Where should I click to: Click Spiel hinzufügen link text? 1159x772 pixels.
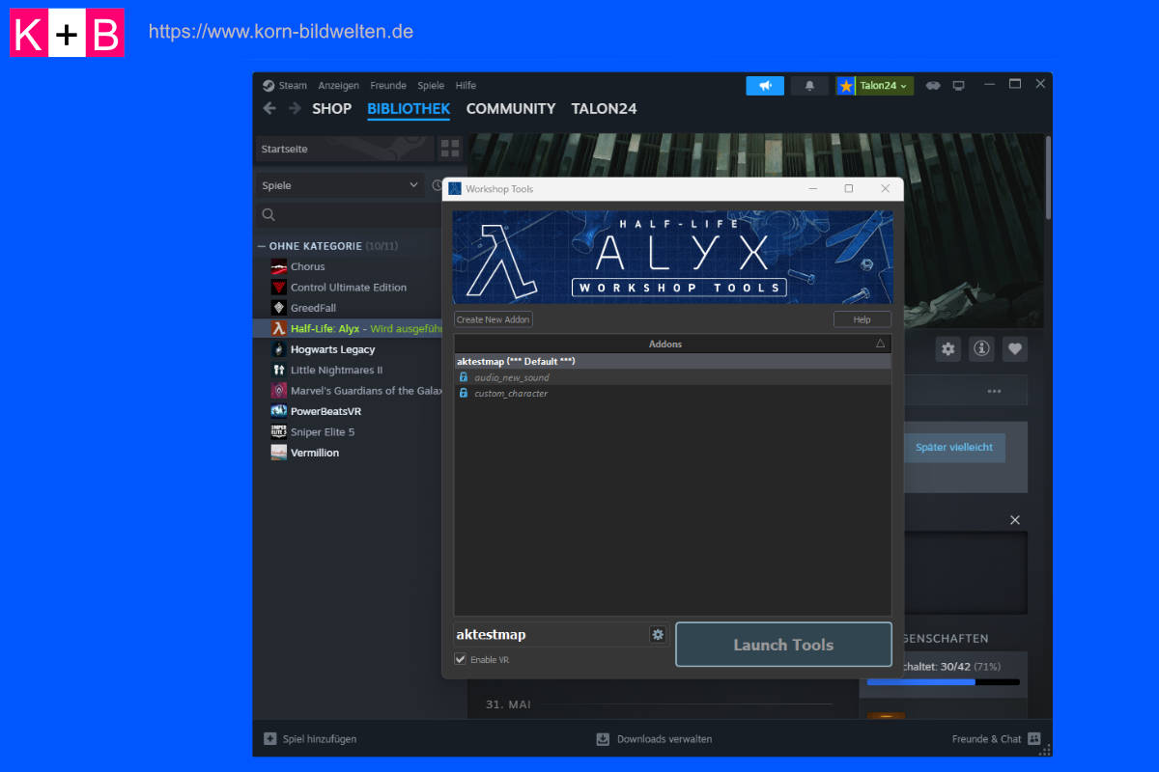(320, 739)
